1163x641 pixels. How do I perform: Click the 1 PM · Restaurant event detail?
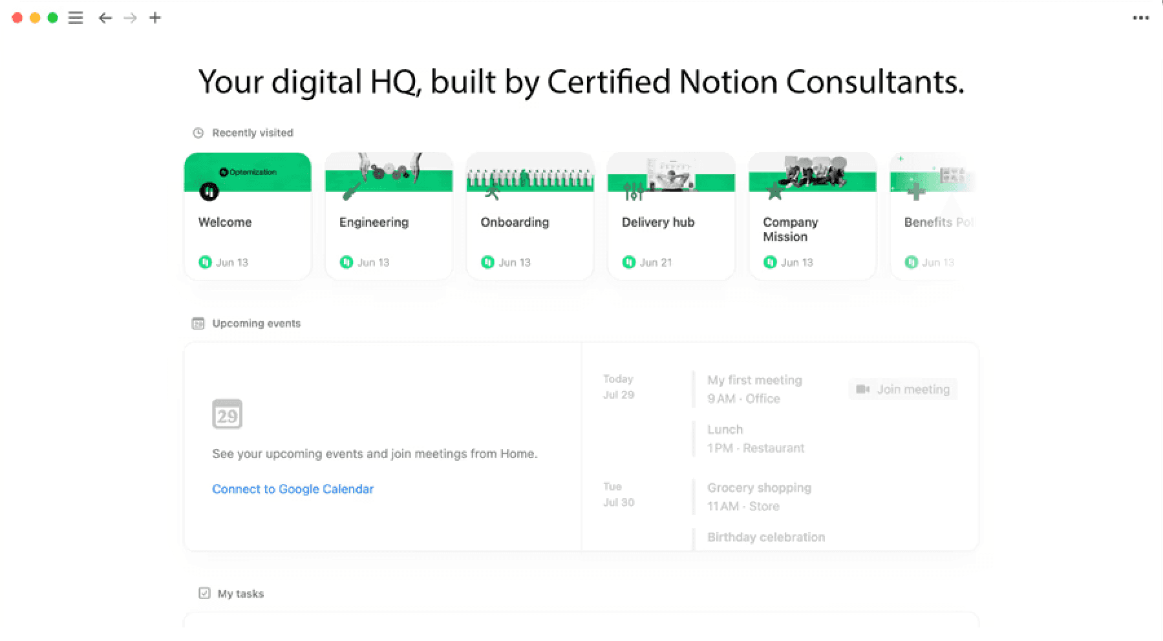coord(756,448)
